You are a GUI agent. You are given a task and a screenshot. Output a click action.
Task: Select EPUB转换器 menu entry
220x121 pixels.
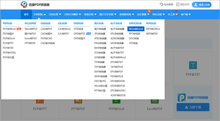coord(117,34)
